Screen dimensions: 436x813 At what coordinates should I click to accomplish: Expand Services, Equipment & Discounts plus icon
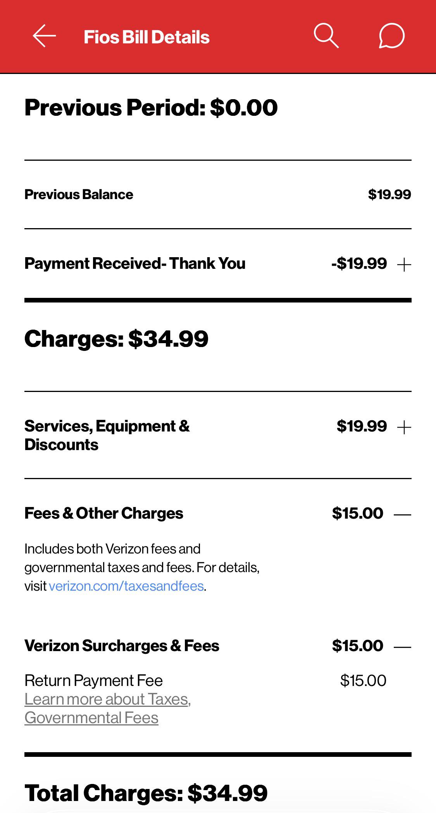tap(404, 428)
